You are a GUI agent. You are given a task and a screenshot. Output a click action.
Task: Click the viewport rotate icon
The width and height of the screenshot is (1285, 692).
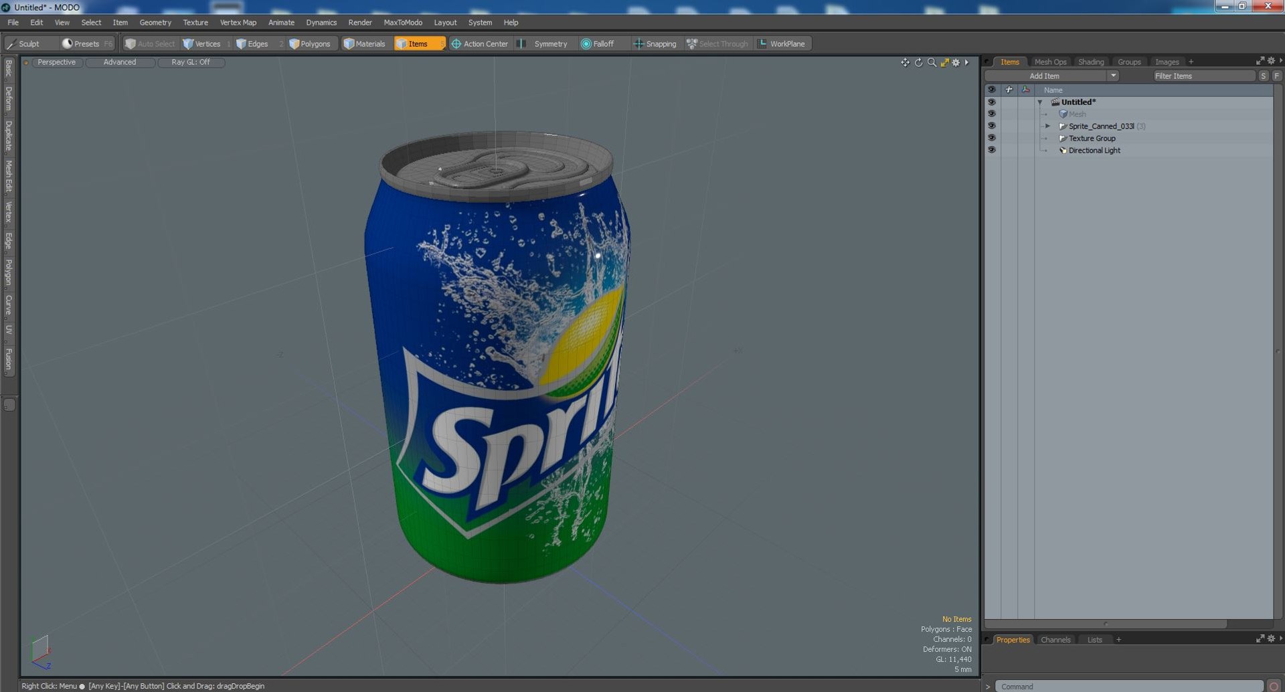(918, 62)
